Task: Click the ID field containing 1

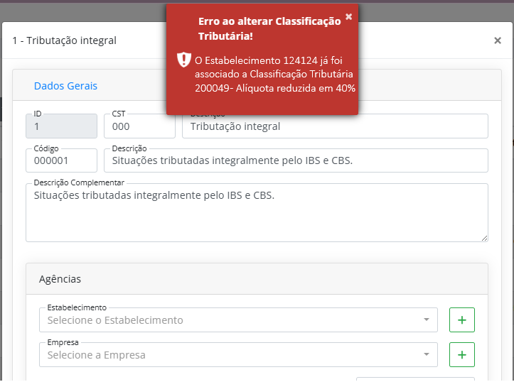Action: pyautogui.click(x=62, y=126)
